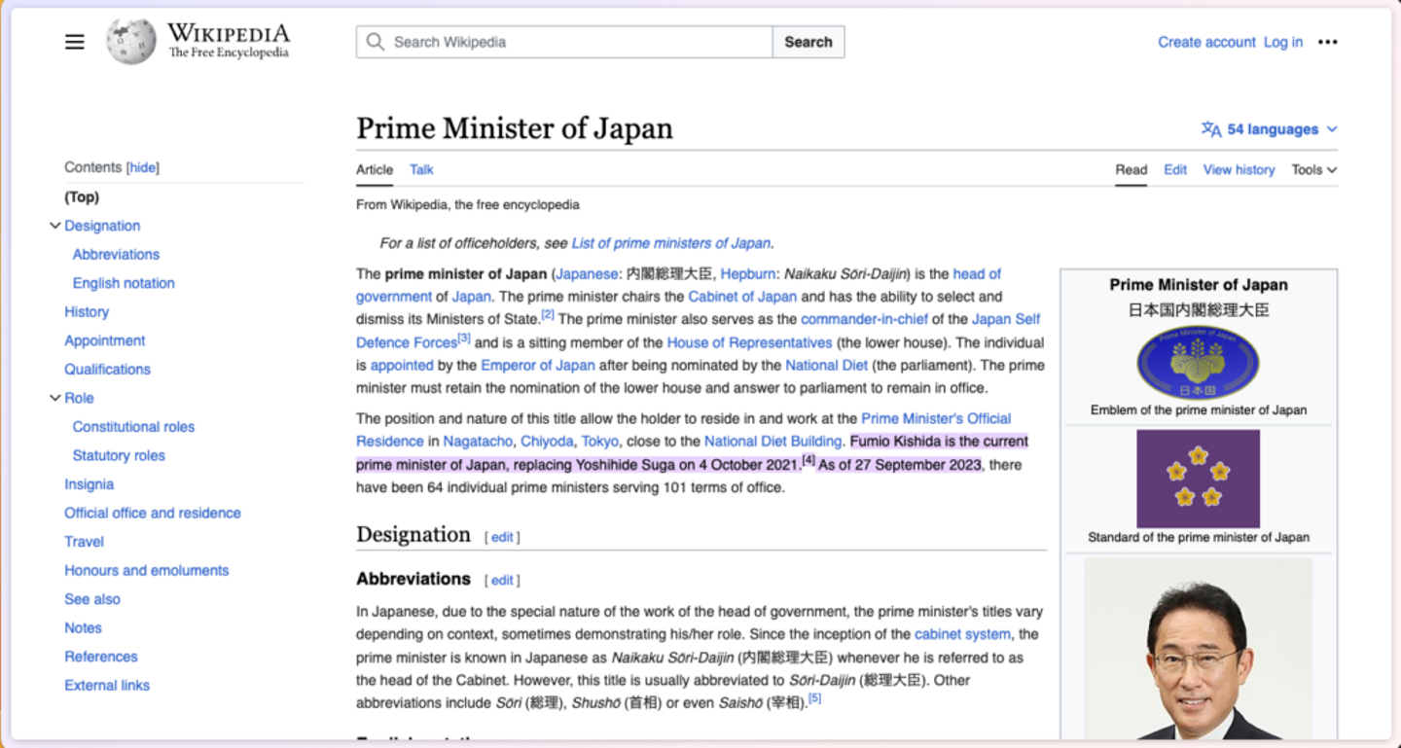Open the Cabinet of Japan link
The height and width of the screenshot is (748, 1401).
tap(742, 297)
